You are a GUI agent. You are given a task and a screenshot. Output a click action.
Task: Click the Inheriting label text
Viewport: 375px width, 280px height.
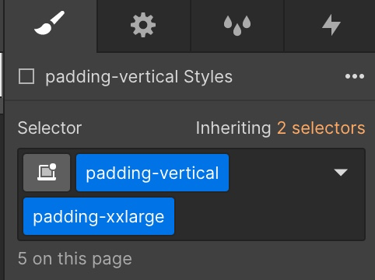pyautogui.click(x=233, y=128)
